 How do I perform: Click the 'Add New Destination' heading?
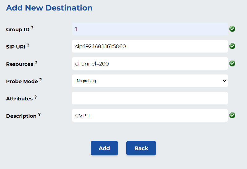(49, 8)
